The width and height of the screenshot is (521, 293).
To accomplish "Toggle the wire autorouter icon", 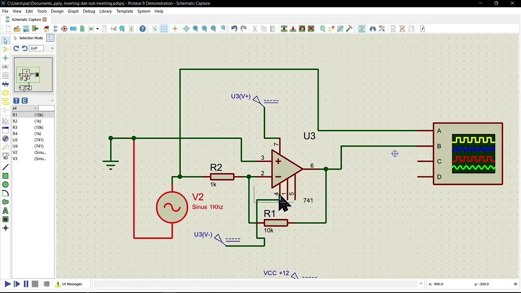I will point(361,28).
